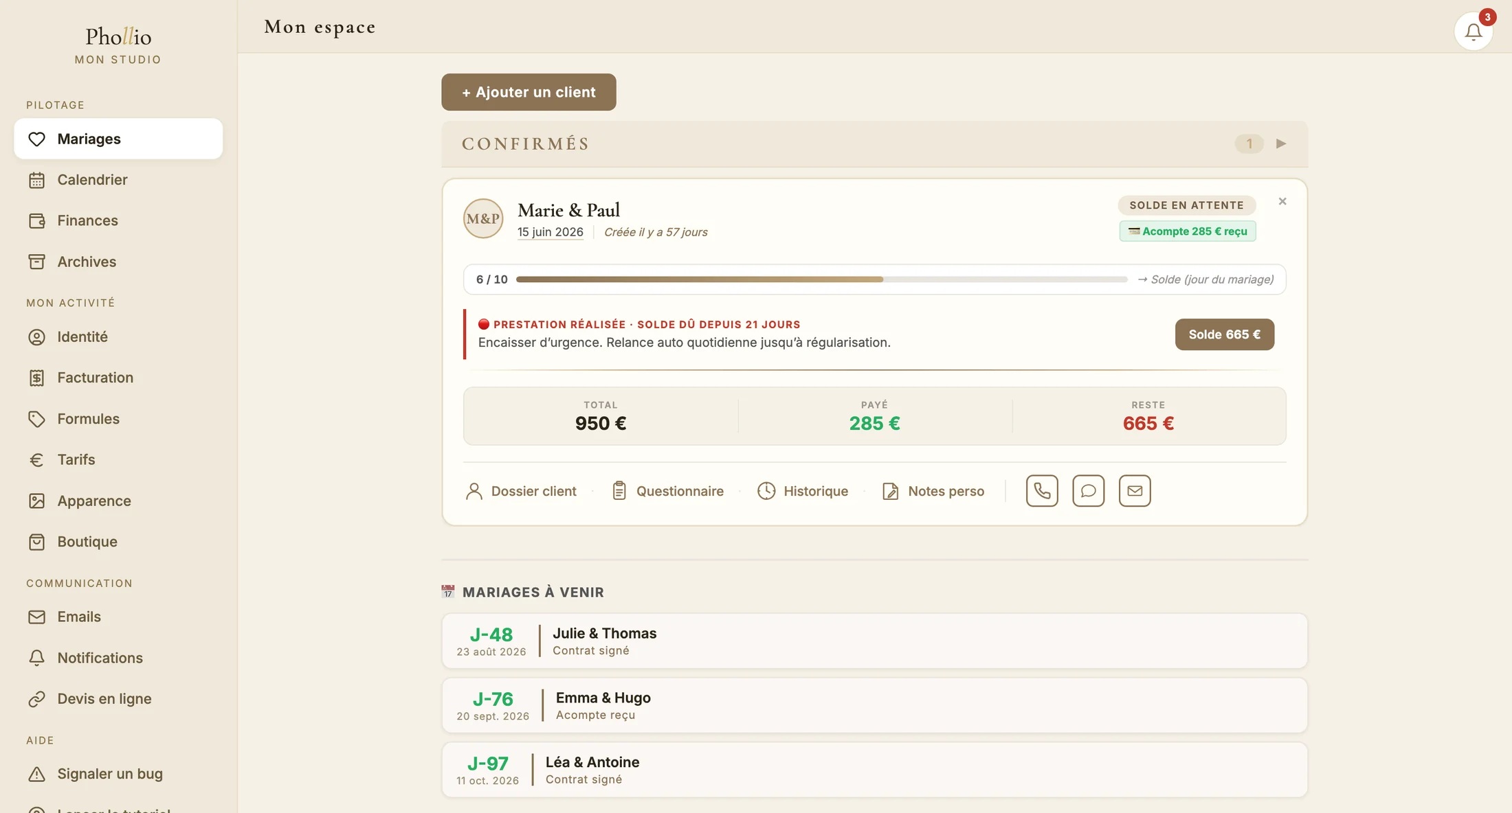
Task: Open the notifications bell icon
Action: coord(1473,32)
